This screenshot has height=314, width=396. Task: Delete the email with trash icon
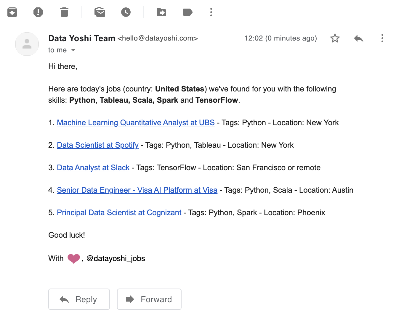pos(64,12)
